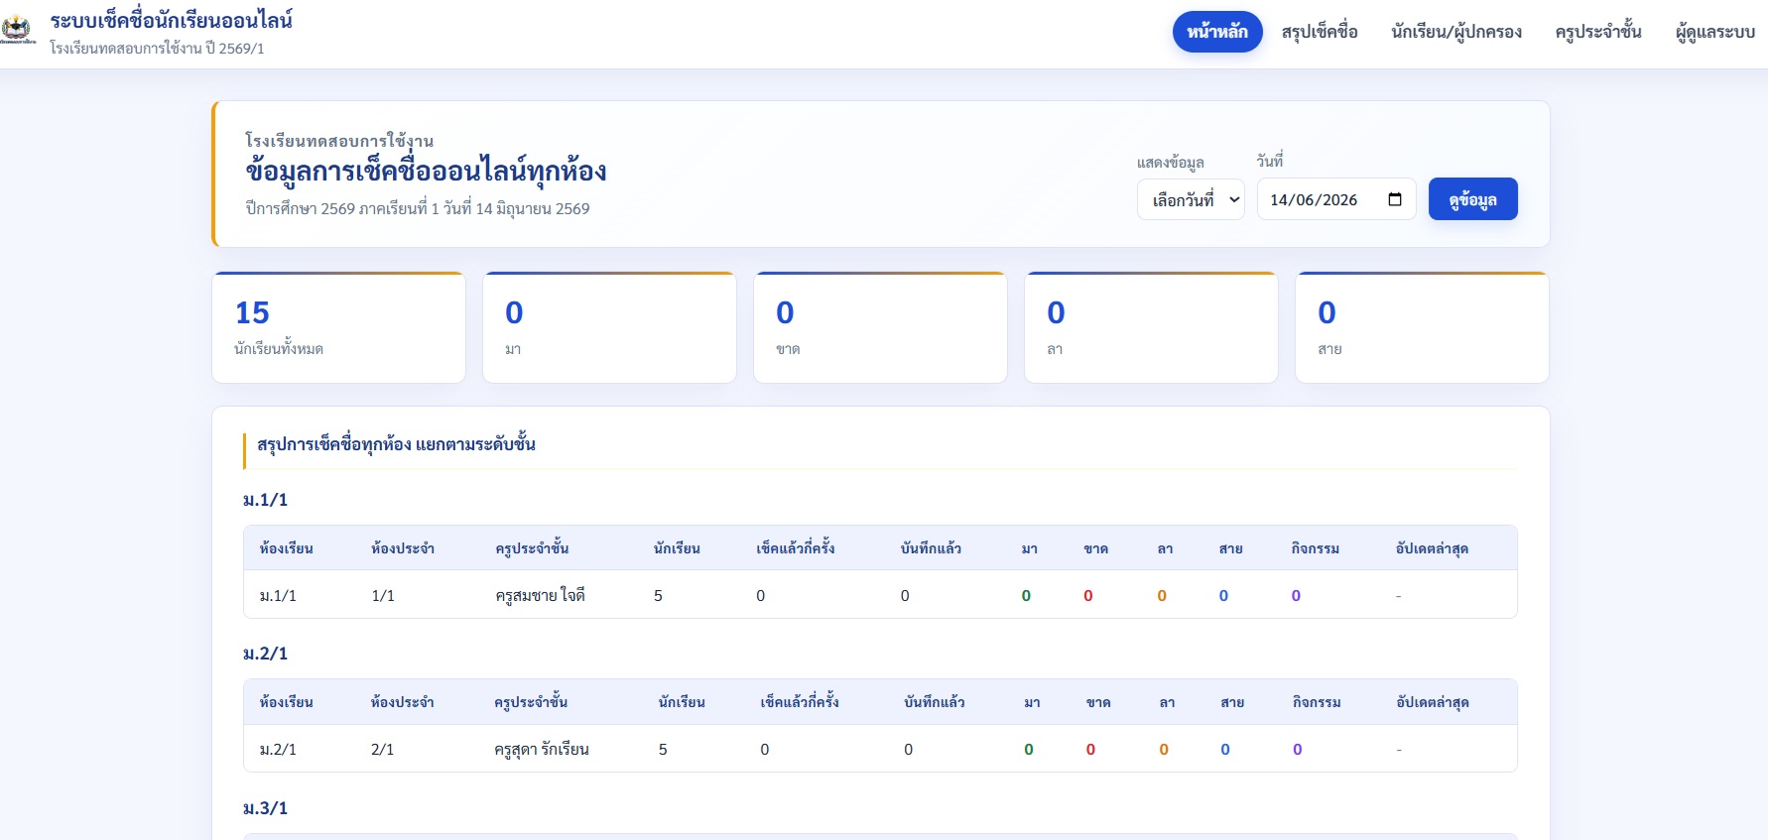
Task: Click the date field showing 14/06/2026
Action: click(1336, 199)
